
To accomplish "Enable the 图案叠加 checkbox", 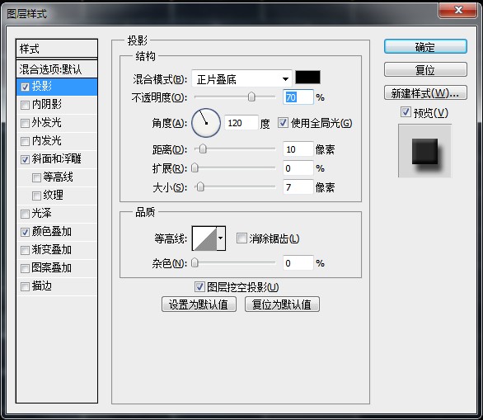I will pyautogui.click(x=25, y=269).
